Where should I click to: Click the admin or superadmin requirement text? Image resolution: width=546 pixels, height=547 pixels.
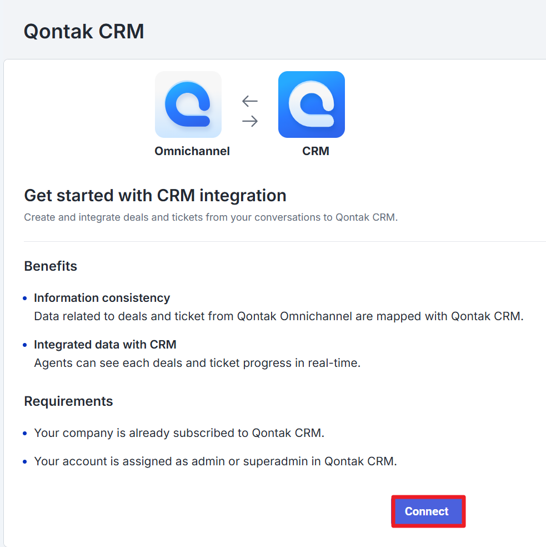pyautogui.click(x=215, y=461)
